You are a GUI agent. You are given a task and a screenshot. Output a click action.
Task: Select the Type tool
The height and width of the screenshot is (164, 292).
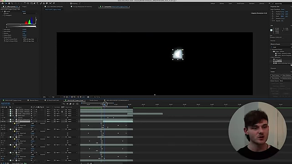(x=37, y=3)
